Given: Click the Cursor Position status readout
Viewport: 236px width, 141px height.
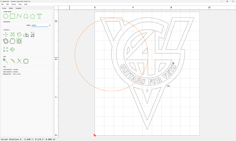Looking at the screenshot, I should point(28,139).
